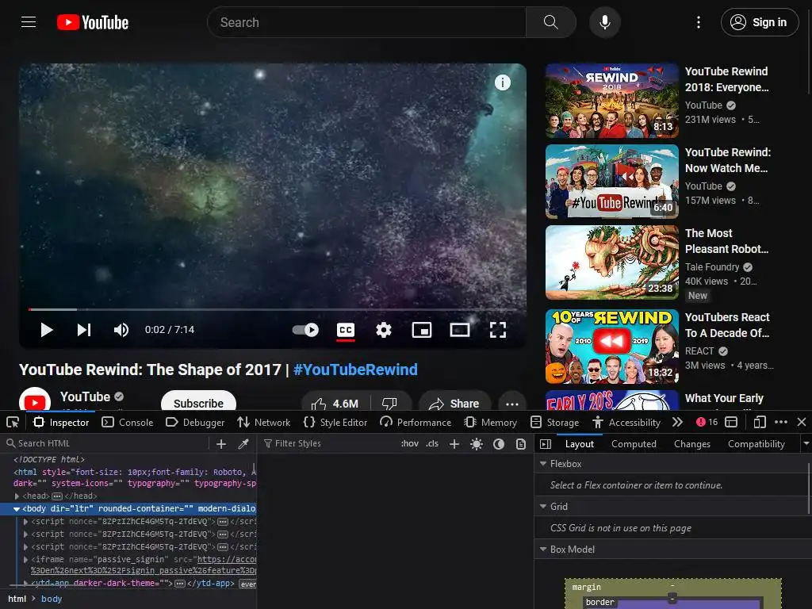Image resolution: width=812 pixels, height=609 pixels.
Task: Create a new node with plus icon
Action: tap(221, 443)
